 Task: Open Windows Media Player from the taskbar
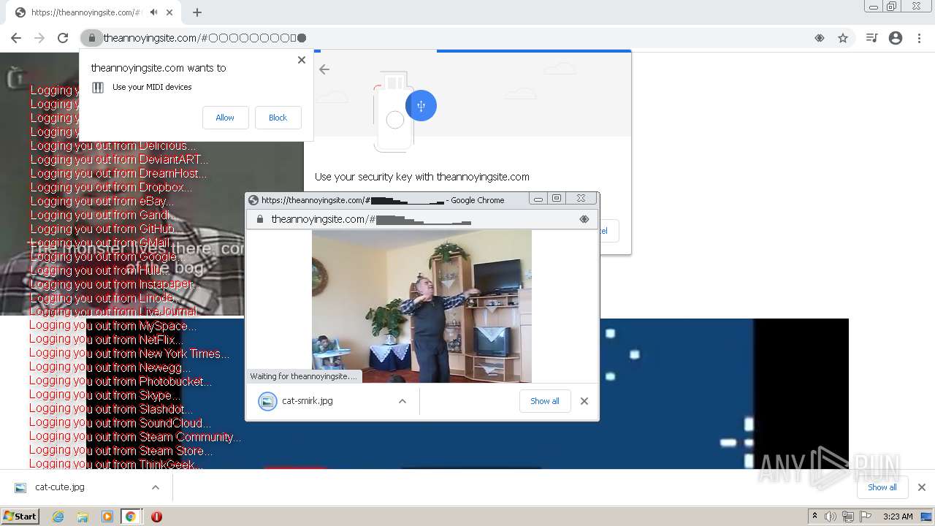click(107, 517)
